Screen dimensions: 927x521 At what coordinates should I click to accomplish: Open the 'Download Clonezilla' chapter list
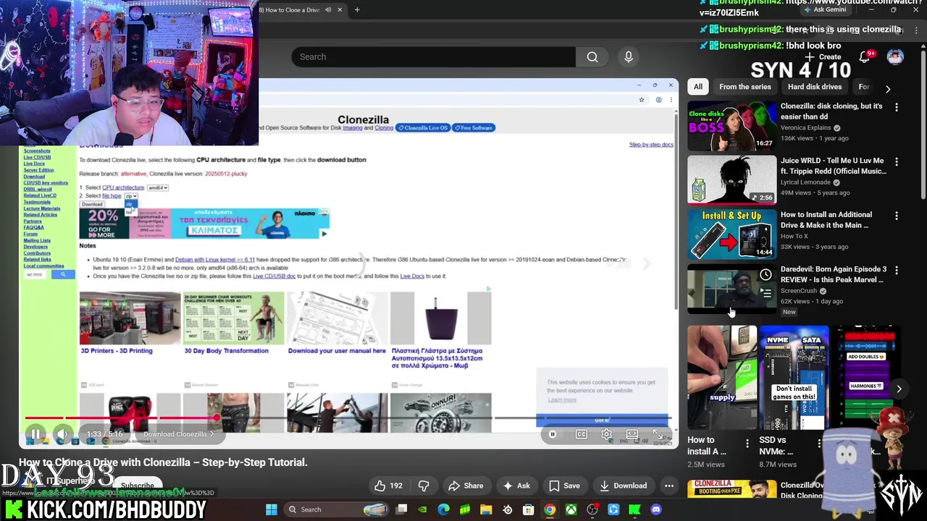178,434
